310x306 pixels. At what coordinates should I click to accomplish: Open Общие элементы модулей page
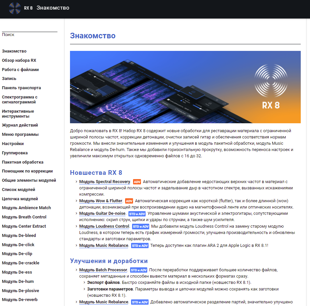29,180
